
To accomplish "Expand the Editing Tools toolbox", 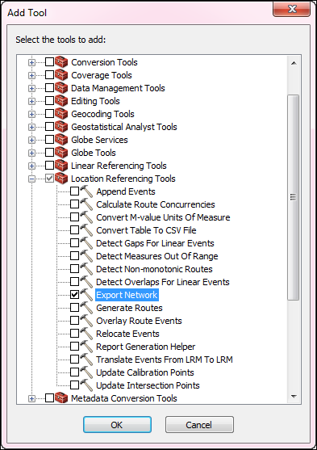I will (x=31, y=101).
